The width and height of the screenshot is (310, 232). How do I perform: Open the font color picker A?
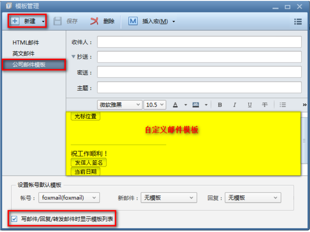[x=175, y=105]
